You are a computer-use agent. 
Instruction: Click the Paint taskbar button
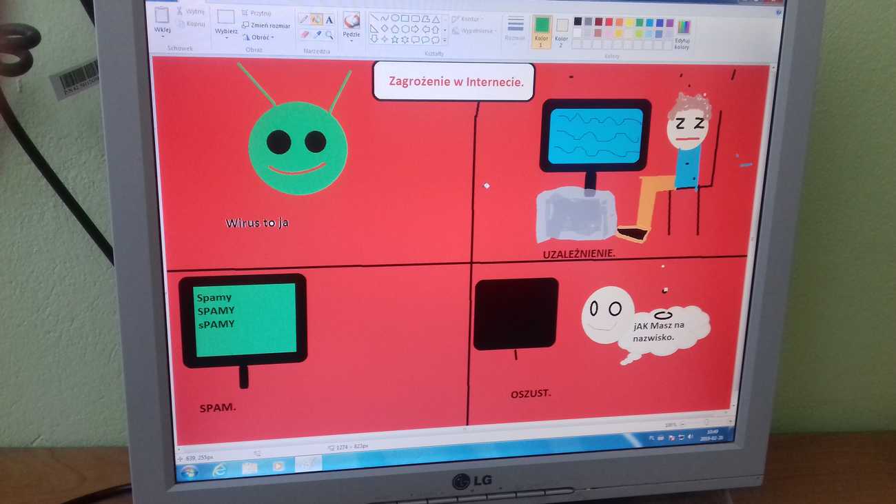click(308, 463)
